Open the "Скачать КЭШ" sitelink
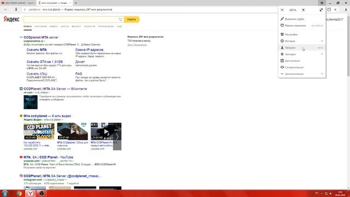This screenshot has height=197, width=350. 37,74
